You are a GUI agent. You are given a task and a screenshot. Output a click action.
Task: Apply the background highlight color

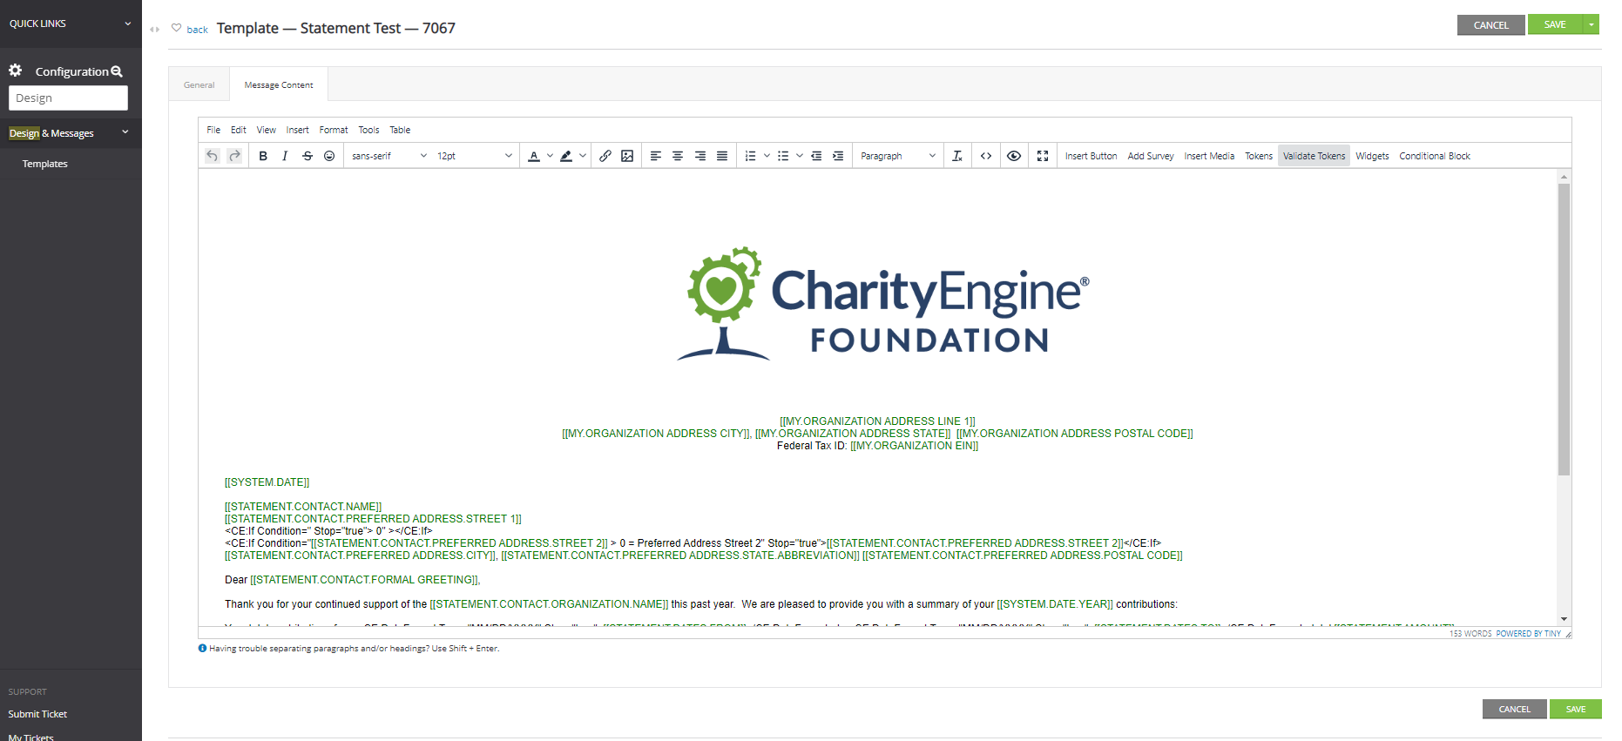tap(566, 156)
